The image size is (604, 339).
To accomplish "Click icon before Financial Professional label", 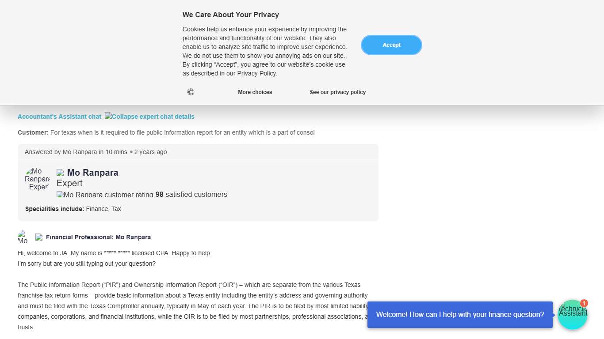I will pyautogui.click(x=39, y=237).
